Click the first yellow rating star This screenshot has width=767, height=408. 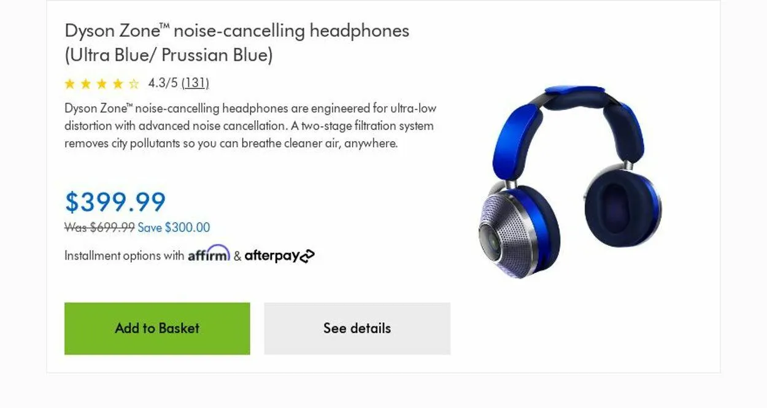pyautogui.click(x=70, y=83)
